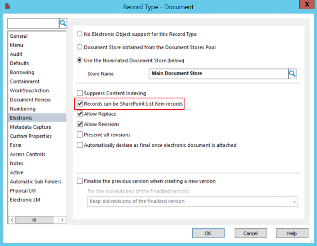Click the search field above the category list
Screen dimensions: 317x246
(x=33, y=23)
